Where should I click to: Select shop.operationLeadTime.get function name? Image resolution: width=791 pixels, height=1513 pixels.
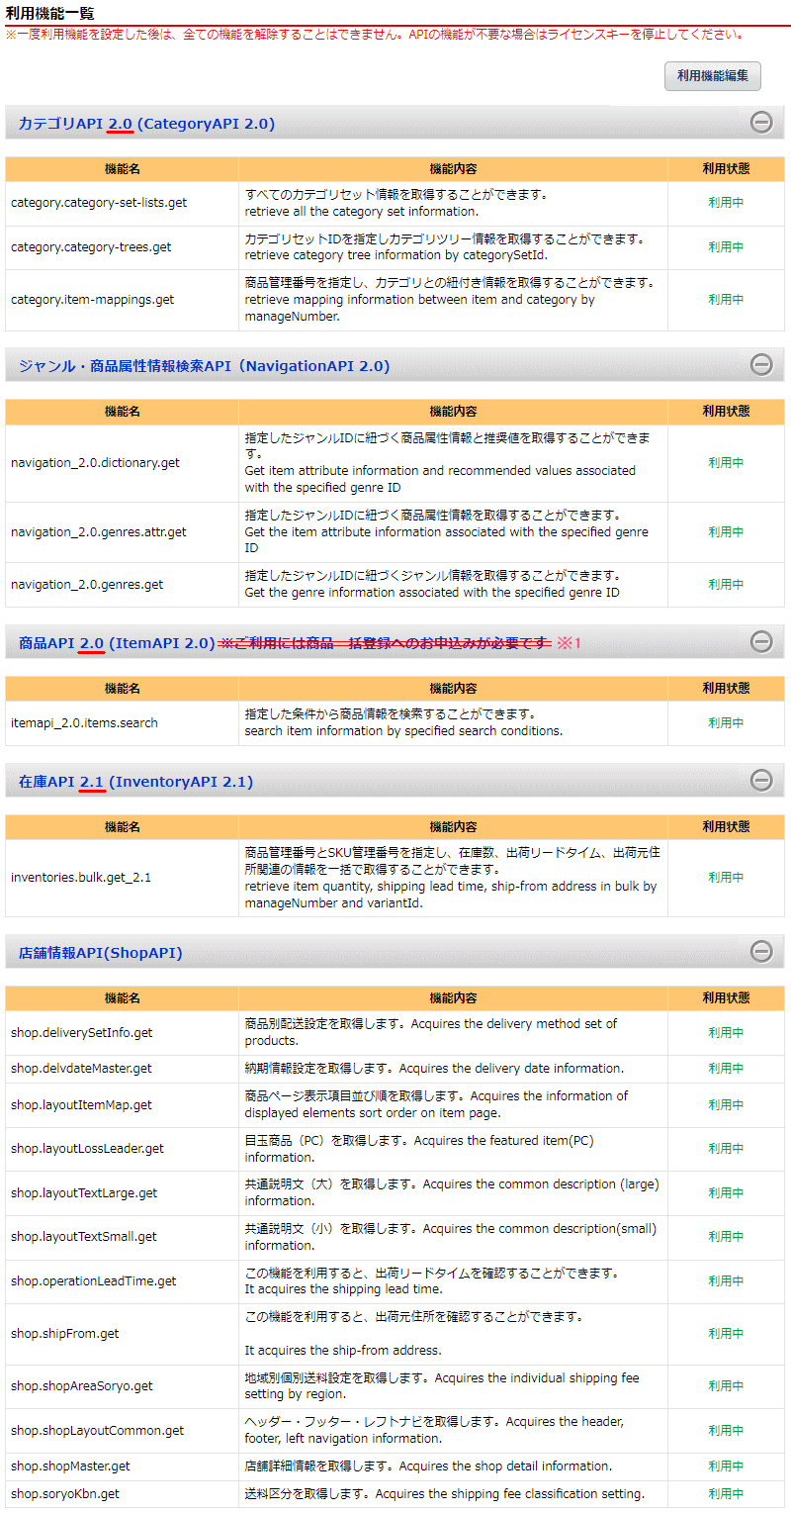tap(94, 1281)
